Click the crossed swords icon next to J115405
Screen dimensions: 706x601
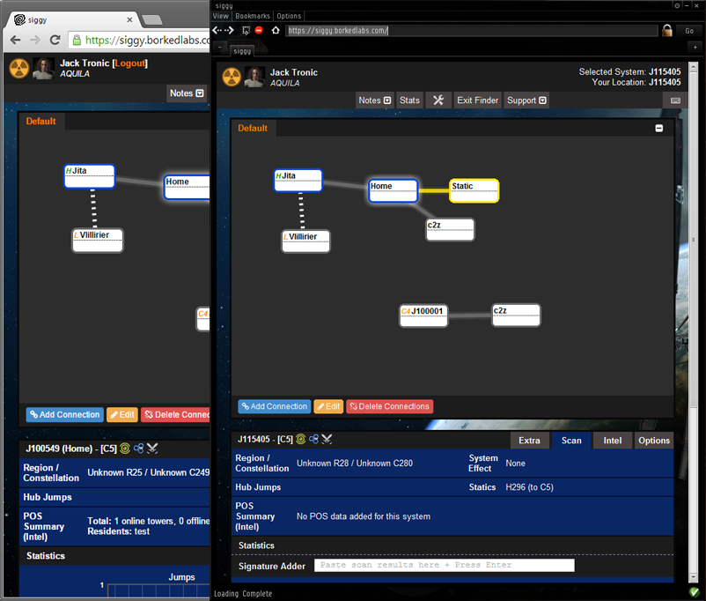click(327, 439)
